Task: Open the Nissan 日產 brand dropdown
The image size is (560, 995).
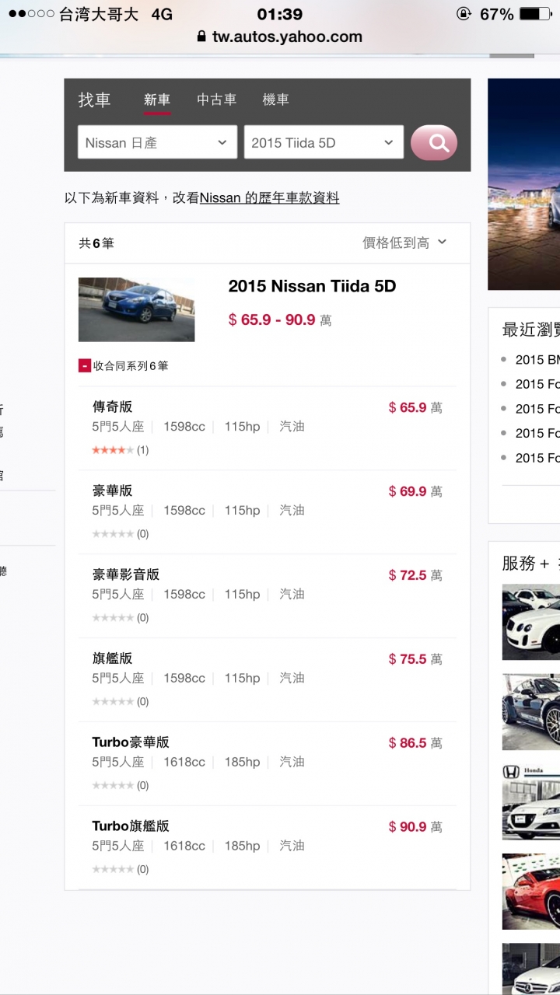Action: point(157,142)
